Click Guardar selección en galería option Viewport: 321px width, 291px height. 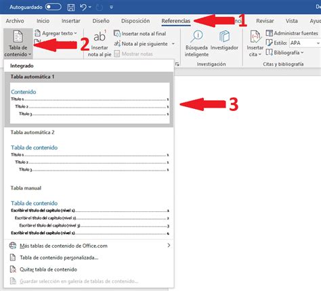click(89, 281)
